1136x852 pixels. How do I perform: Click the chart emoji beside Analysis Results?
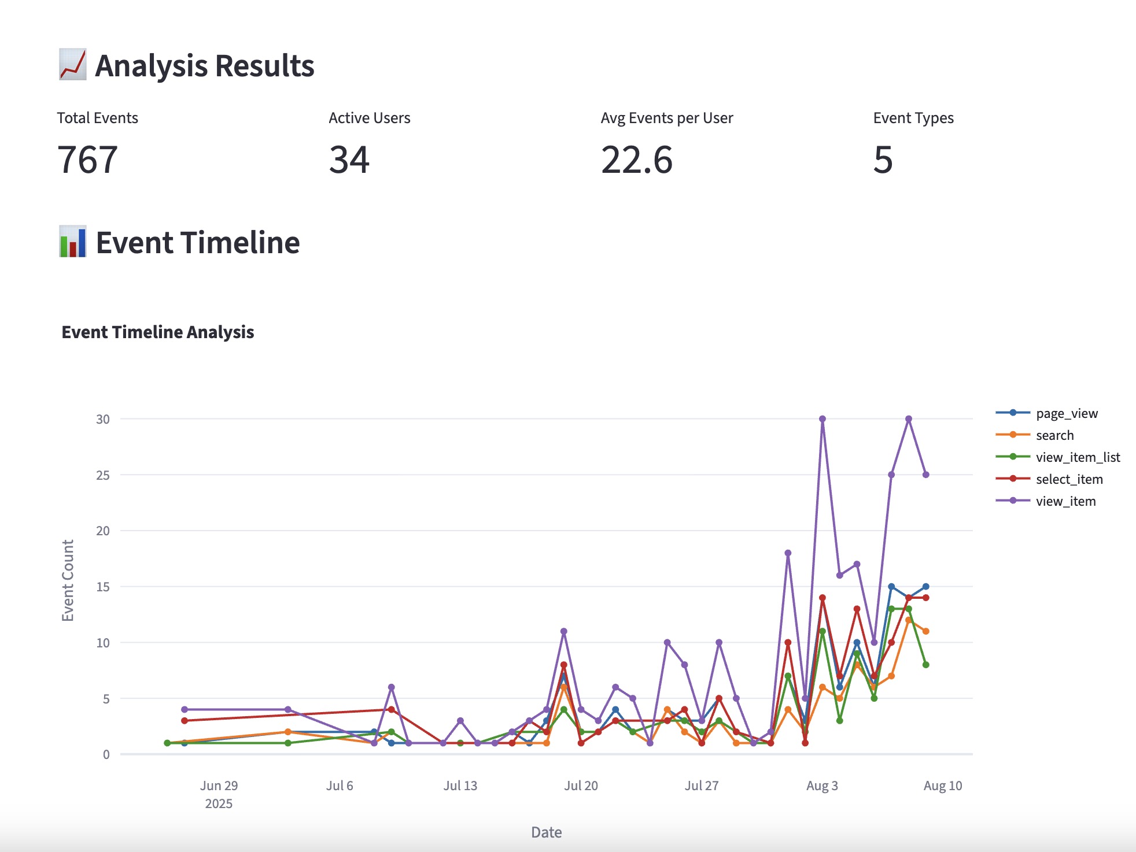pyautogui.click(x=73, y=65)
